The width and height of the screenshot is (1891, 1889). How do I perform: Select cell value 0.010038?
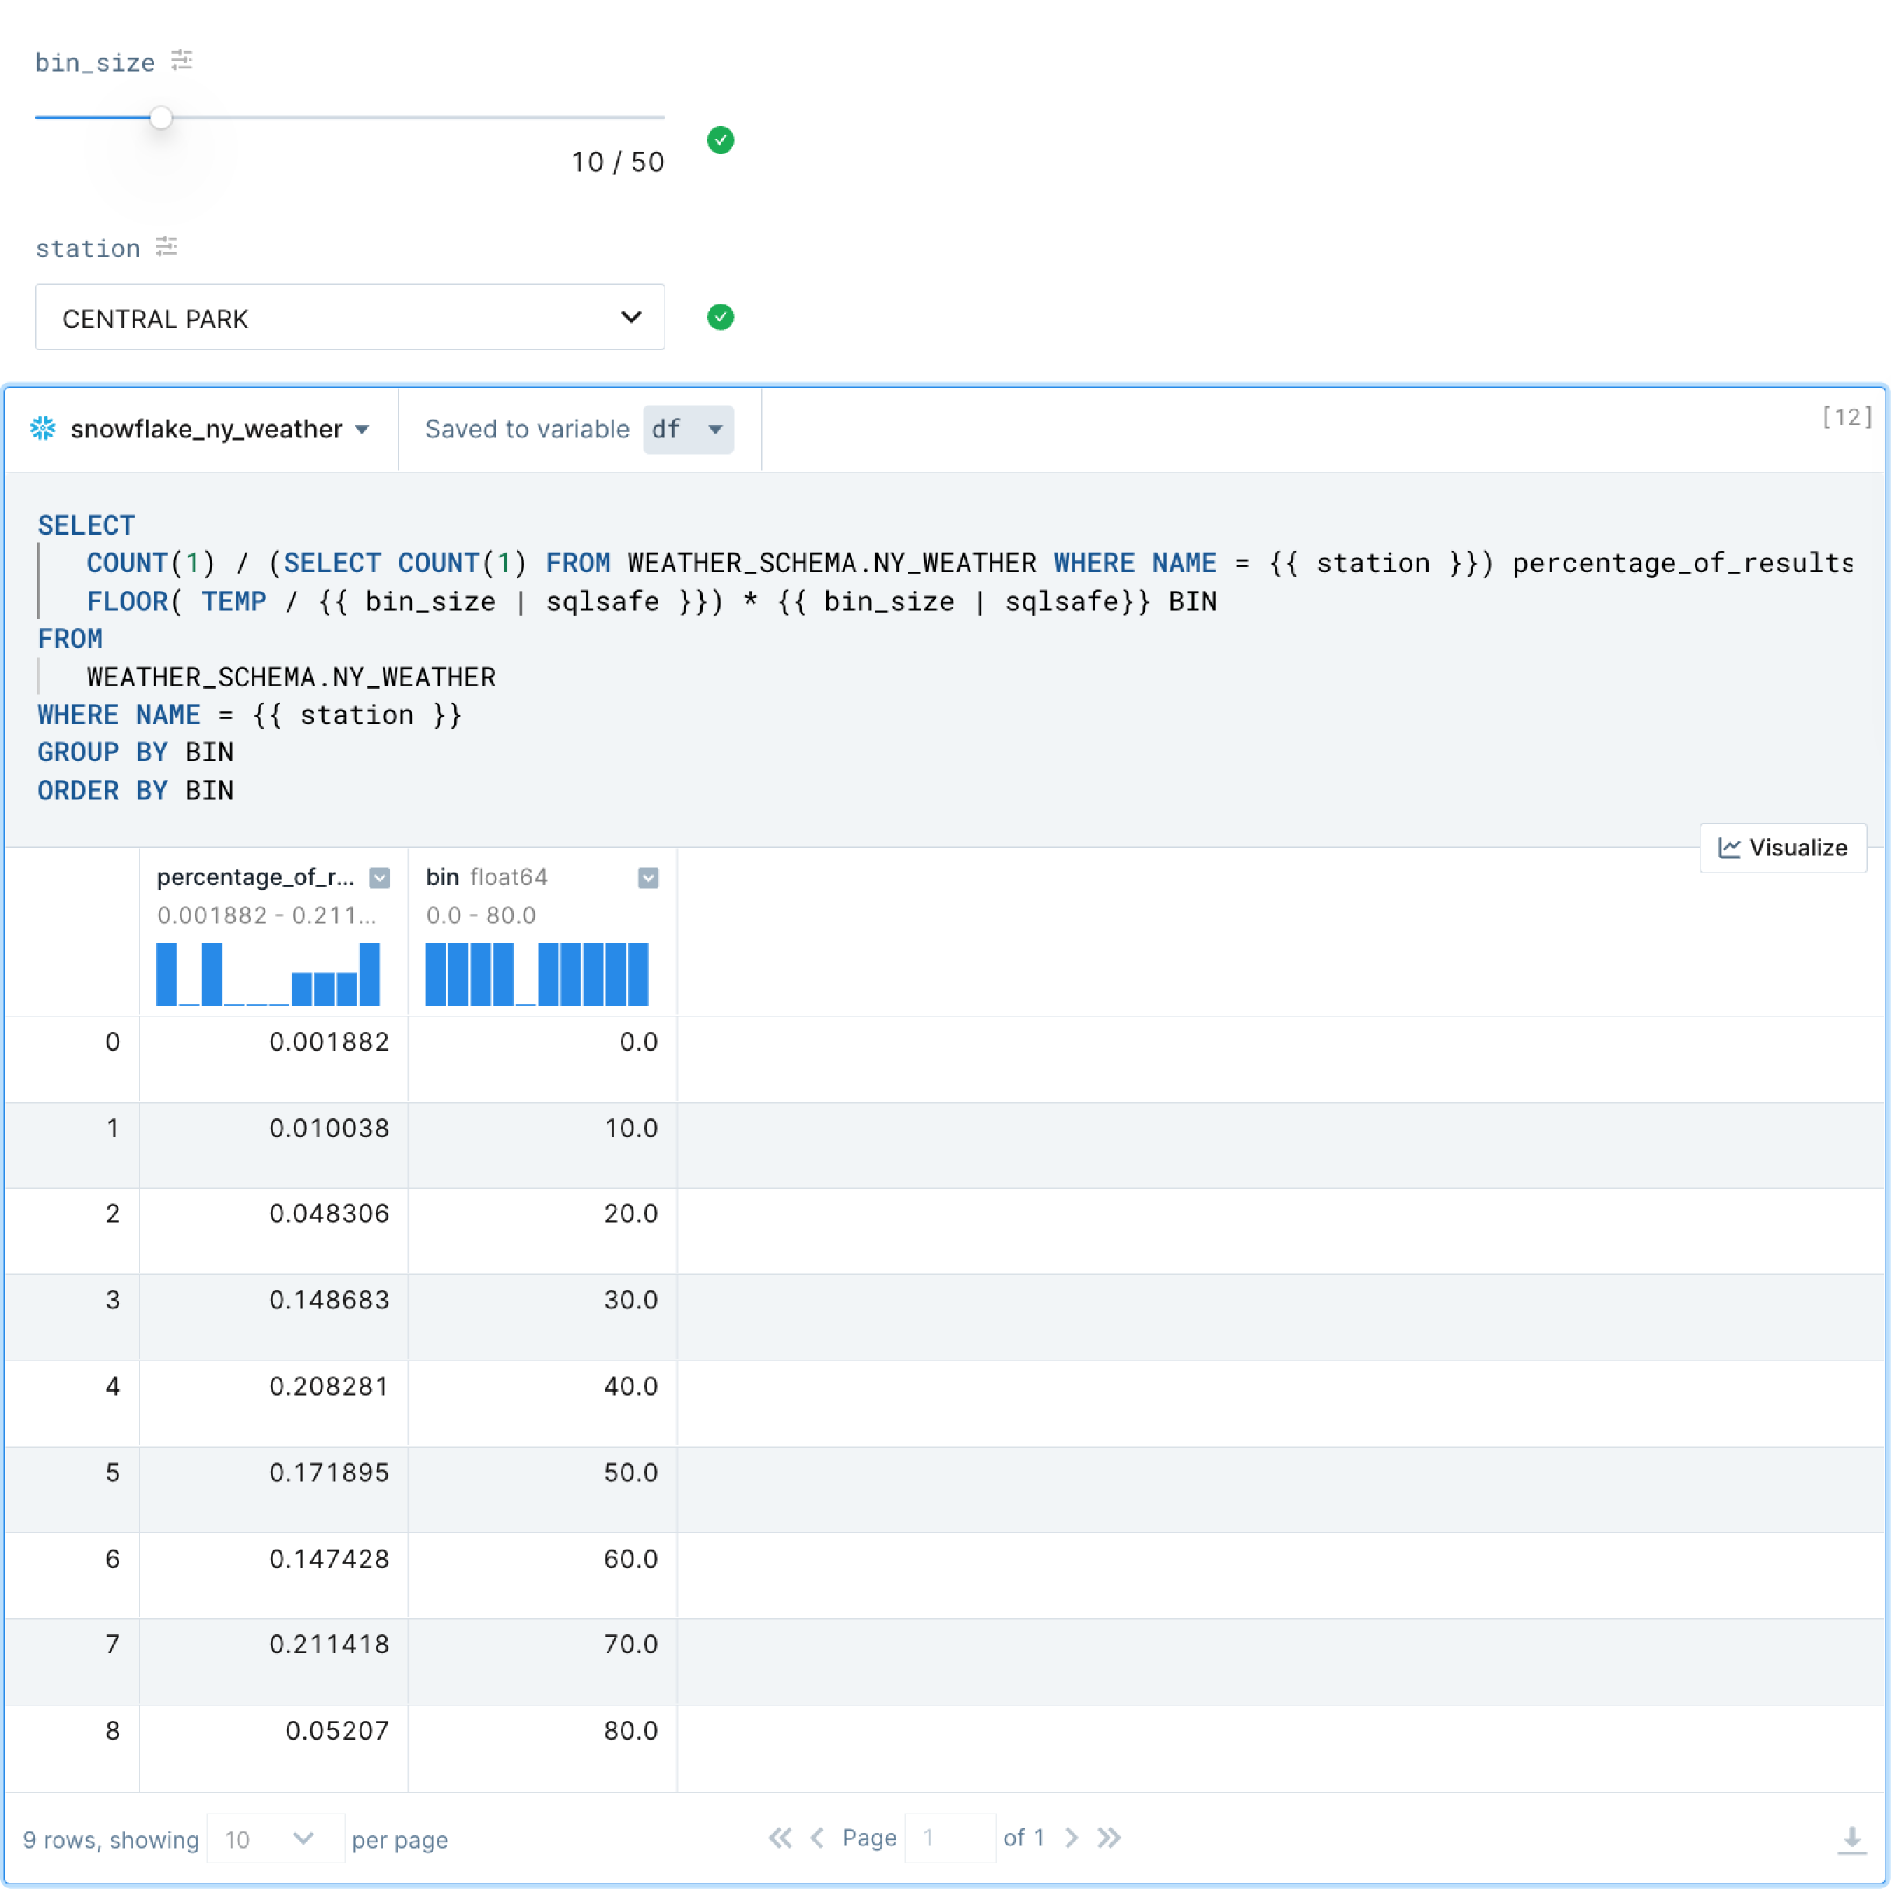point(329,1128)
